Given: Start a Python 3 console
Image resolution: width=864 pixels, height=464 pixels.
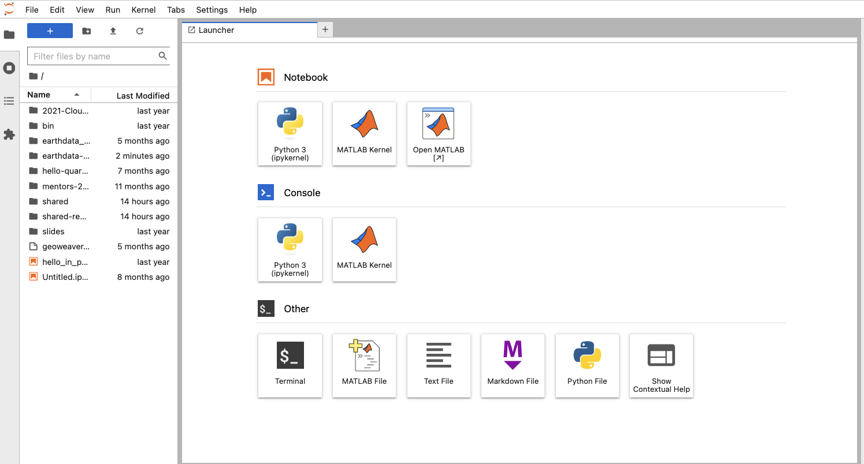Looking at the screenshot, I should 290,249.
